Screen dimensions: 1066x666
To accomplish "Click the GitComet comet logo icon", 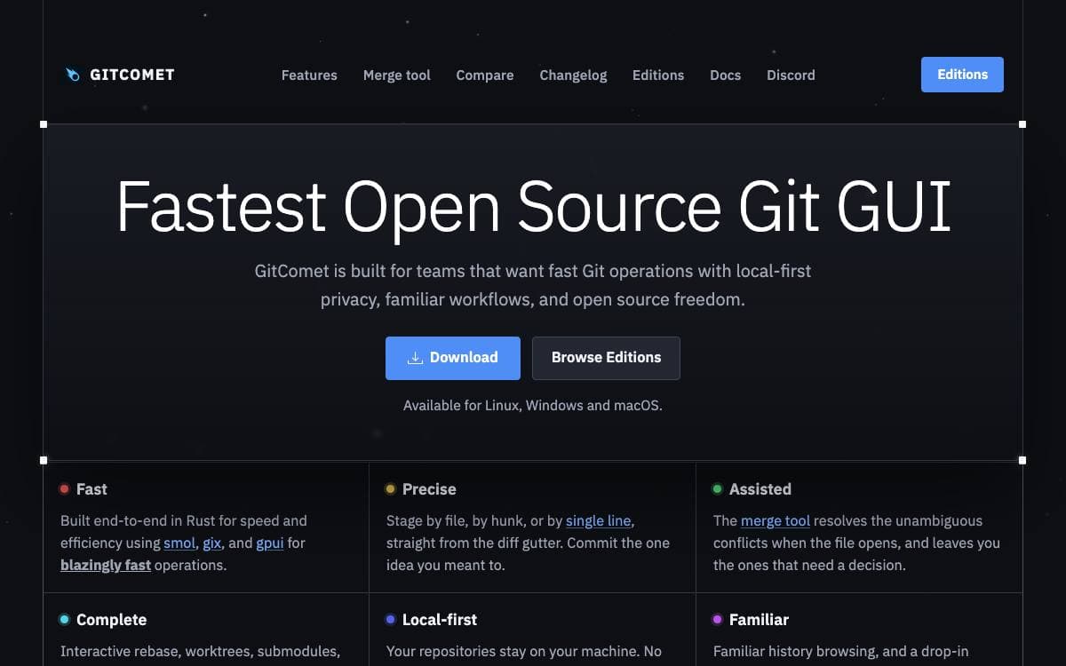I will tap(73, 75).
